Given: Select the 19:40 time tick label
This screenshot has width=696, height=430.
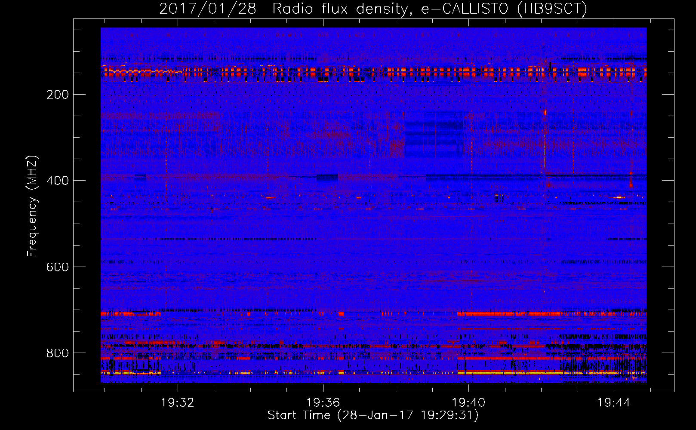Looking at the screenshot, I should pyautogui.click(x=468, y=402).
